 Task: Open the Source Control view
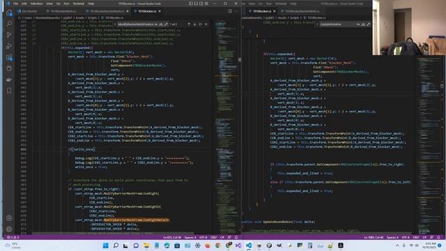(9, 35)
